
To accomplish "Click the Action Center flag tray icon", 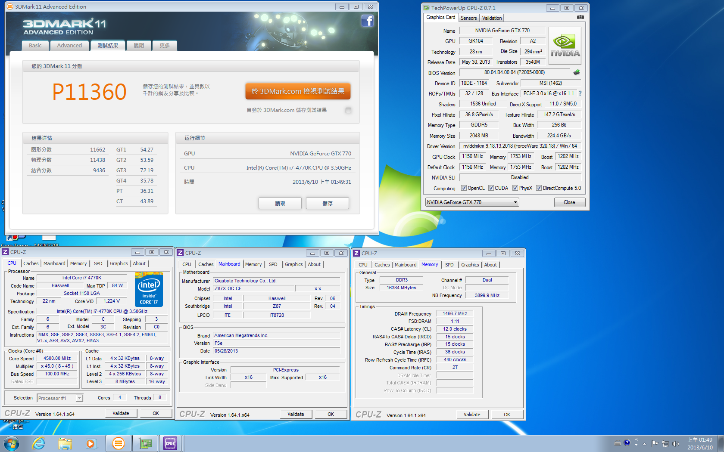I will point(655,443).
